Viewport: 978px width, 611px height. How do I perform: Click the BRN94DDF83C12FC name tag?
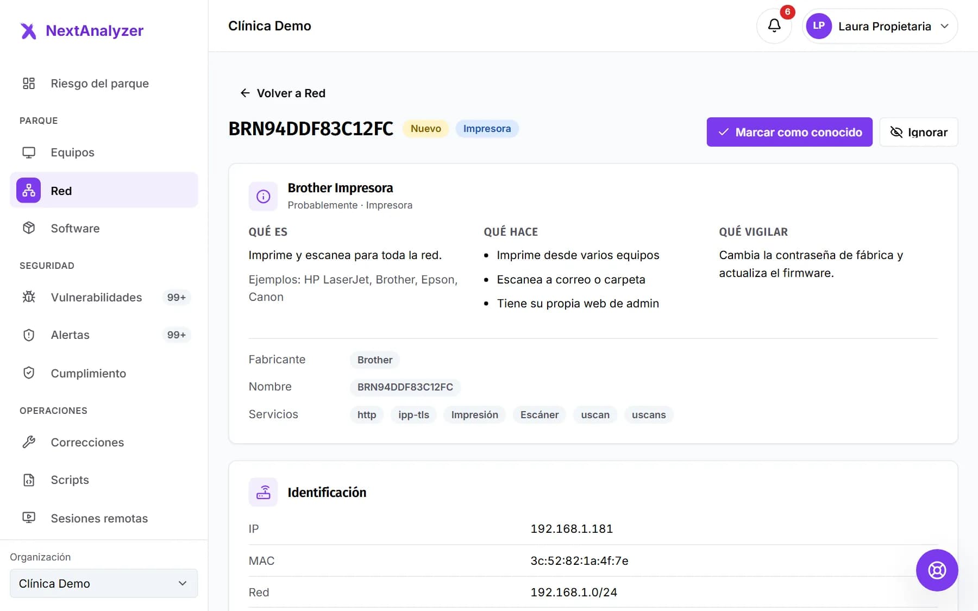(x=405, y=387)
